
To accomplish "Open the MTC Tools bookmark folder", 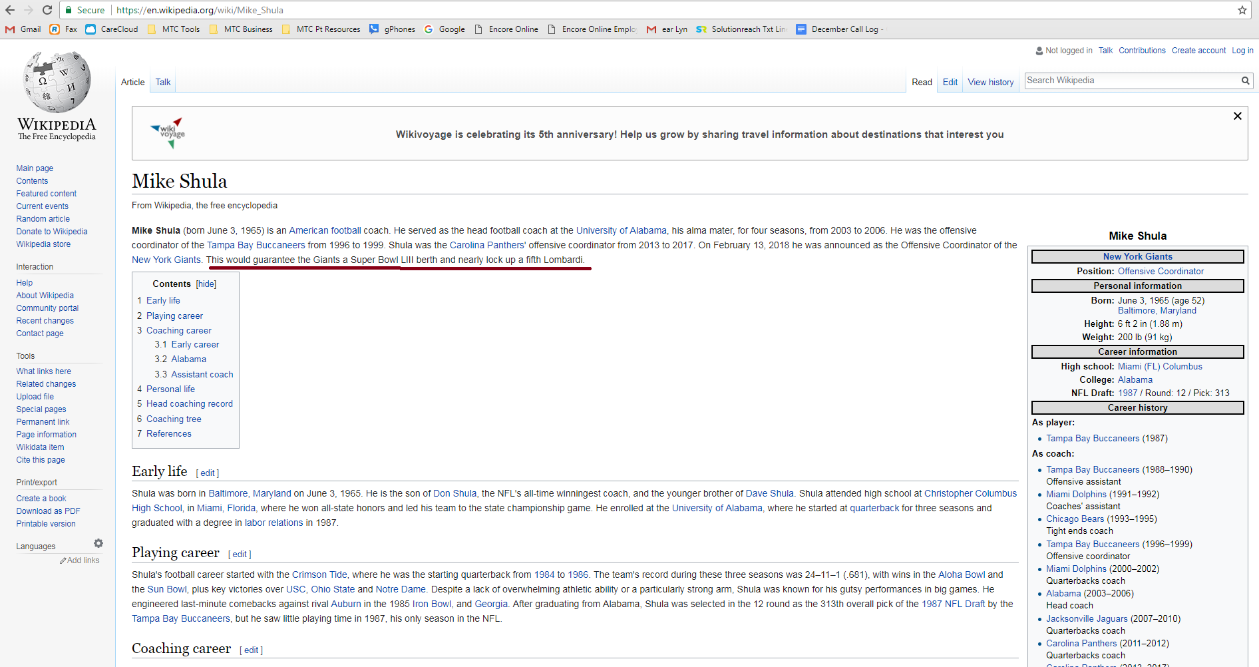I will click(x=174, y=29).
